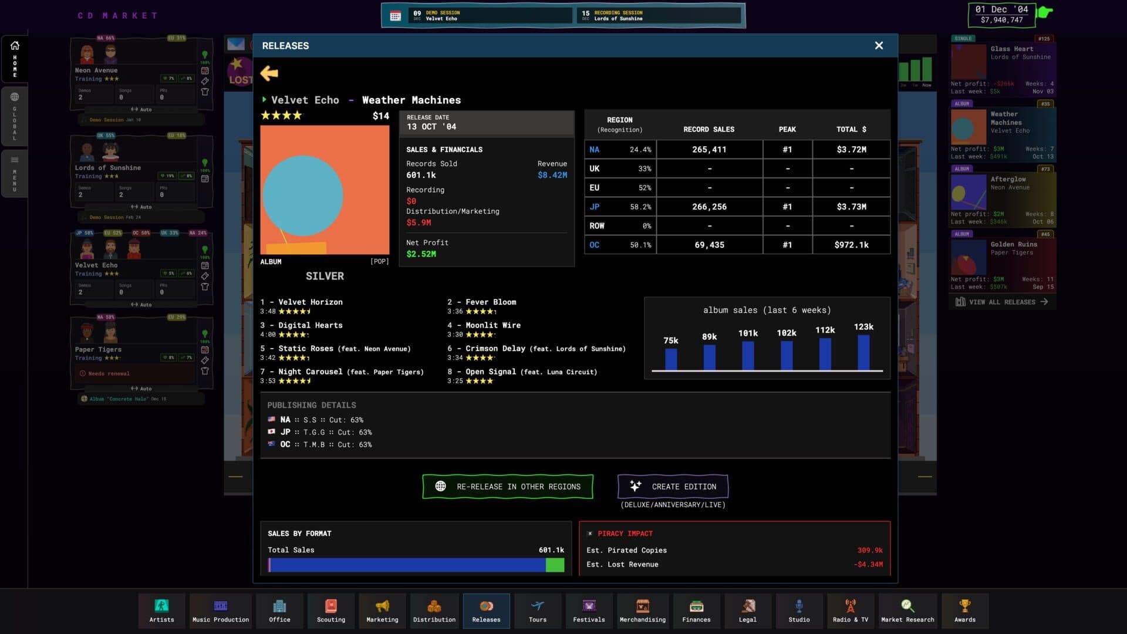This screenshot has width=1127, height=634.
Task: Switch to the Home sidebar tab
Action: point(15,59)
